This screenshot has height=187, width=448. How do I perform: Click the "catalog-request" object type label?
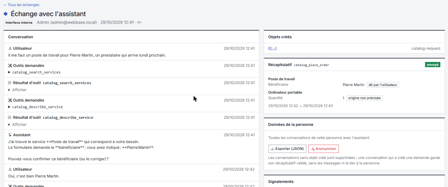[x=426, y=48]
